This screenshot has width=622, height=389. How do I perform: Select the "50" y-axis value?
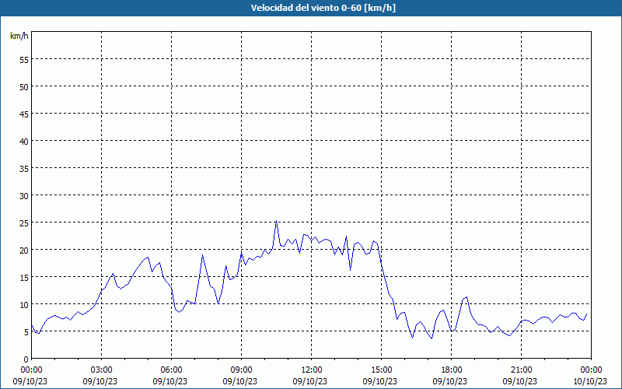point(24,87)
